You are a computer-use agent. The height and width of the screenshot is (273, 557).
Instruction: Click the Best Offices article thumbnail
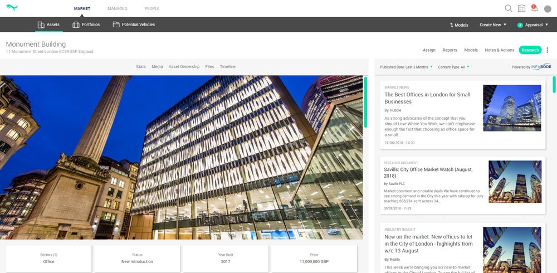tap(512, 108)
